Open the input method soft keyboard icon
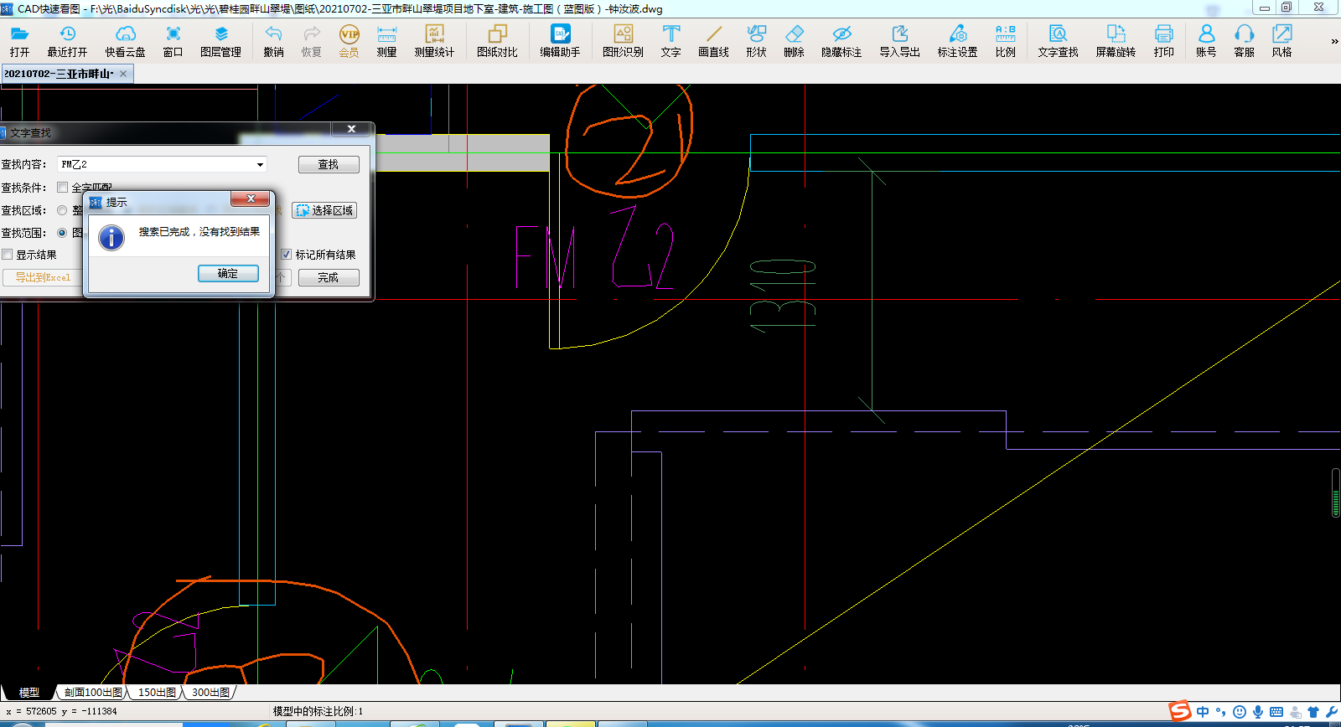 click(1276, 712)
